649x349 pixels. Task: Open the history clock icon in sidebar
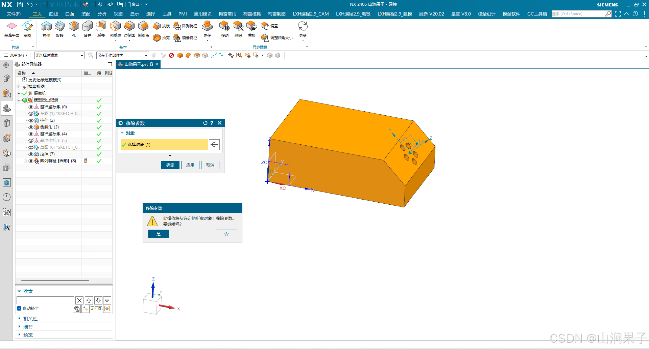[x=6, y=197]
